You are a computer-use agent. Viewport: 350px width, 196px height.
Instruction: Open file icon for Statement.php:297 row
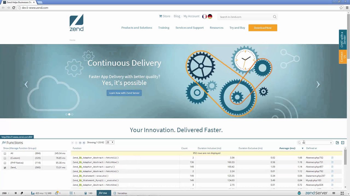(332, 176)
